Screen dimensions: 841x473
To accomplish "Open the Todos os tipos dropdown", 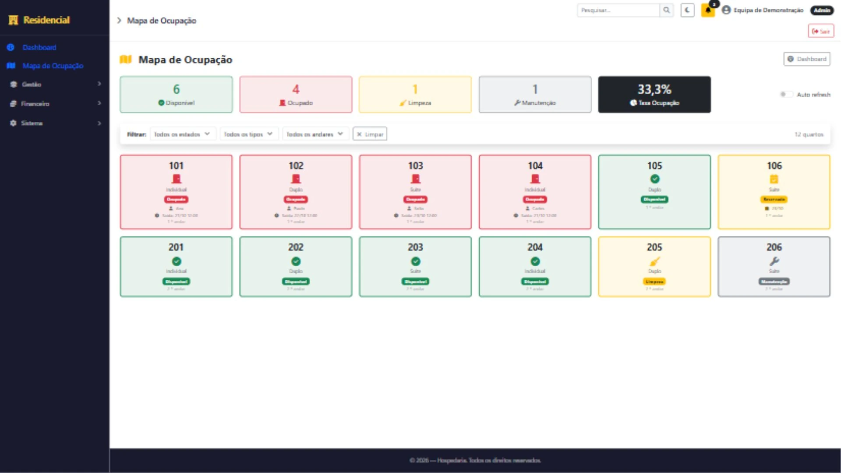I will click(249, 134).
